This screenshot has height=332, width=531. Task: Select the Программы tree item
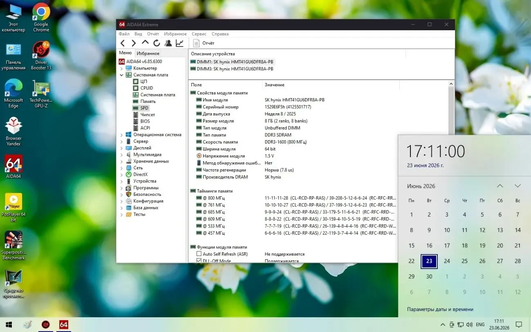(142, 188)
